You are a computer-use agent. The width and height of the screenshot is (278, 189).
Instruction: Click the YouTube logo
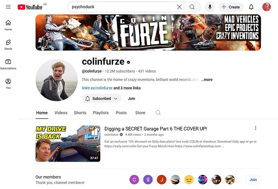(30, 7)
